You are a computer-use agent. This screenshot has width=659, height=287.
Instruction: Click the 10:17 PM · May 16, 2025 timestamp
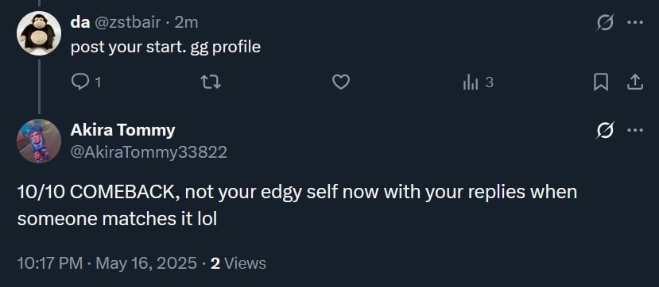(x=107, y=263)
